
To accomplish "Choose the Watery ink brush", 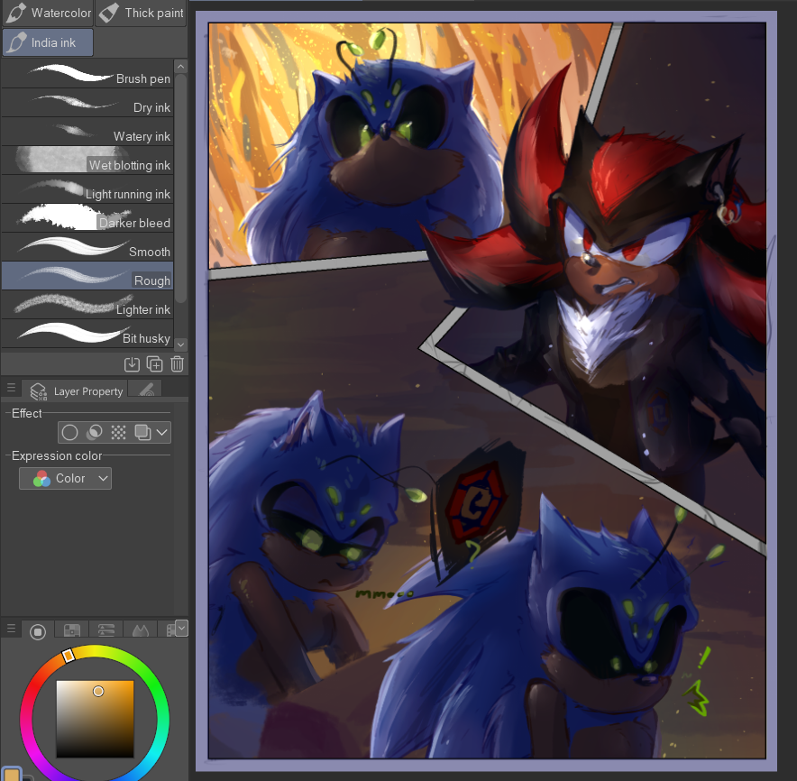I will [x=87, y=132].
